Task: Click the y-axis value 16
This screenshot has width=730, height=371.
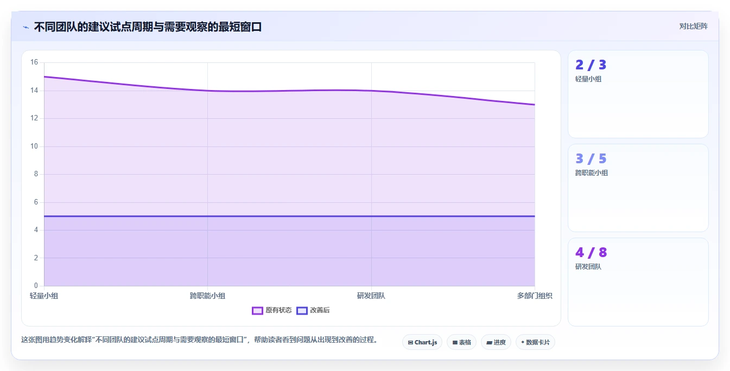Action: (x=34, y=62)
